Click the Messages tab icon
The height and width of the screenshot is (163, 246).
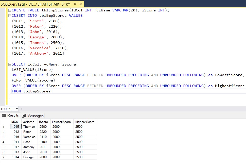coord(23,116)
